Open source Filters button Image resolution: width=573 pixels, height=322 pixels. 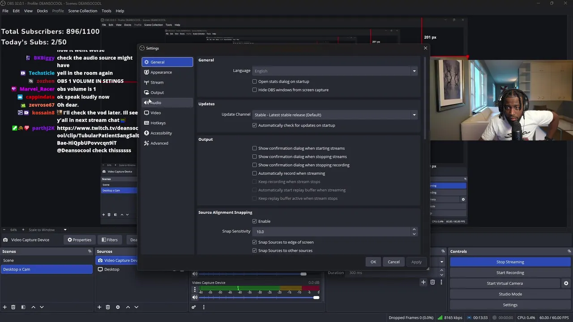pyautogui.click(x=110, y=240)
